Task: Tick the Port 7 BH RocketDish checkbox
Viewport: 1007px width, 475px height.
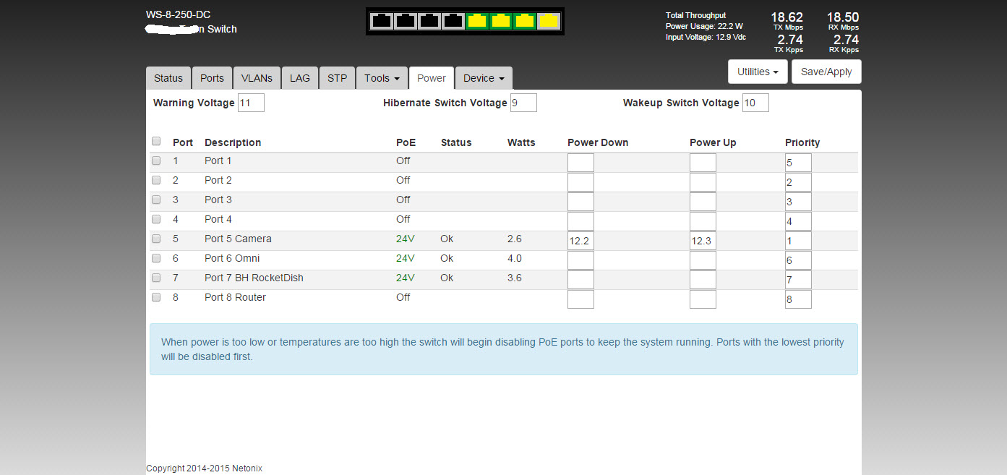Action: [156, 278]
